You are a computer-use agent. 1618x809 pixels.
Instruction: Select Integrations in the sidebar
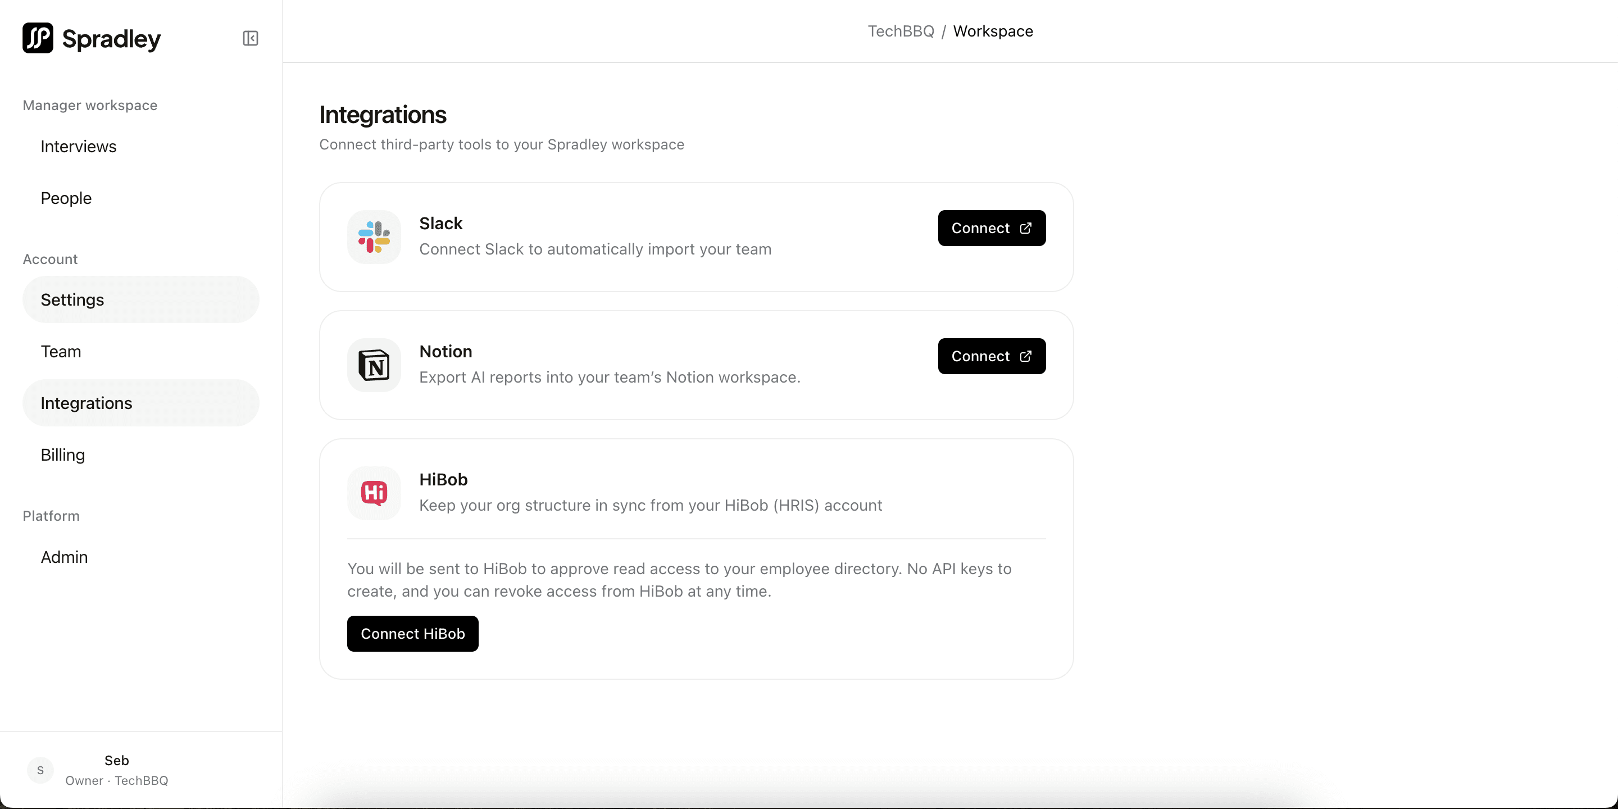(140, 403)
